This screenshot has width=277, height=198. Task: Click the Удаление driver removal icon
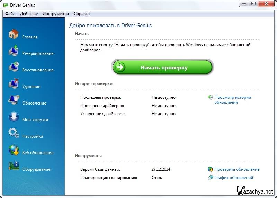pos(14,84)
